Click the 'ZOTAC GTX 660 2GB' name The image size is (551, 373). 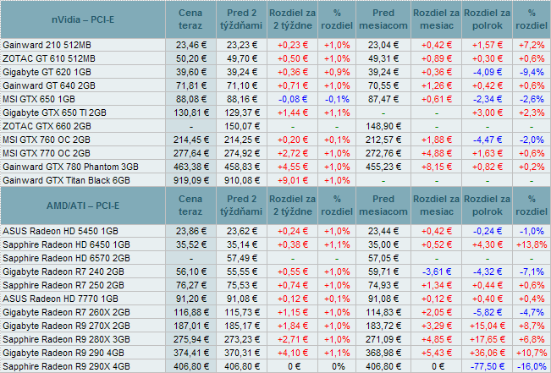point(47,126)
